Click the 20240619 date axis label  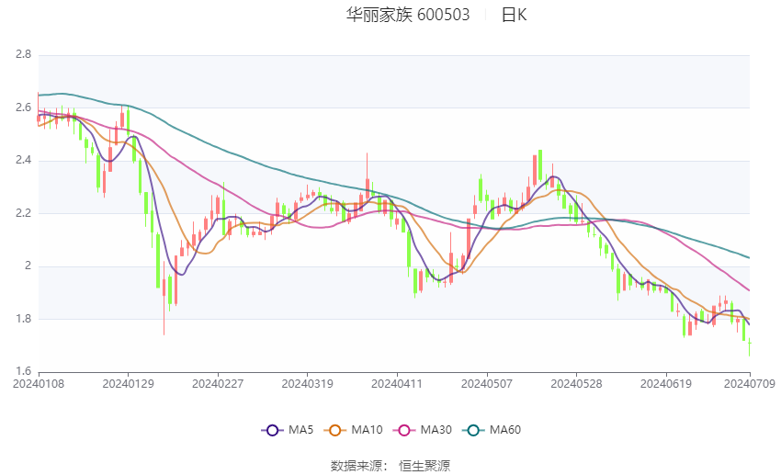click(666, 384)
